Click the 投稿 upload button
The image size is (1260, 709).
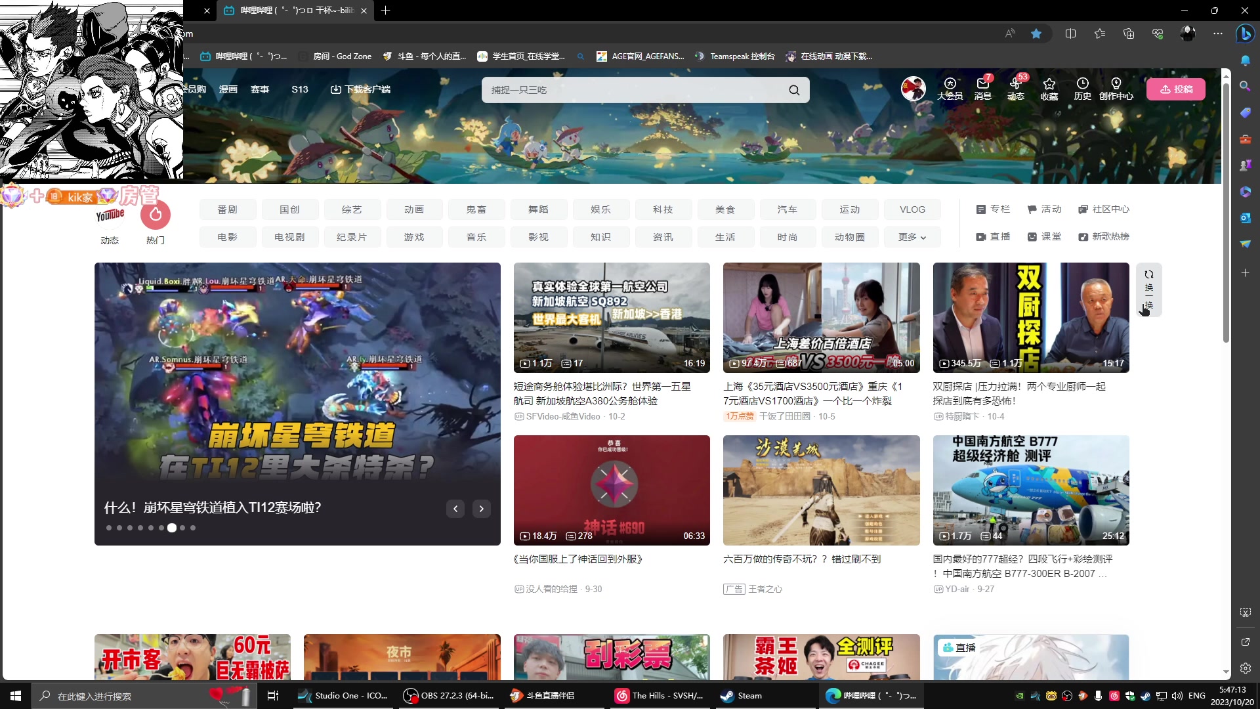coord(1176,89)
